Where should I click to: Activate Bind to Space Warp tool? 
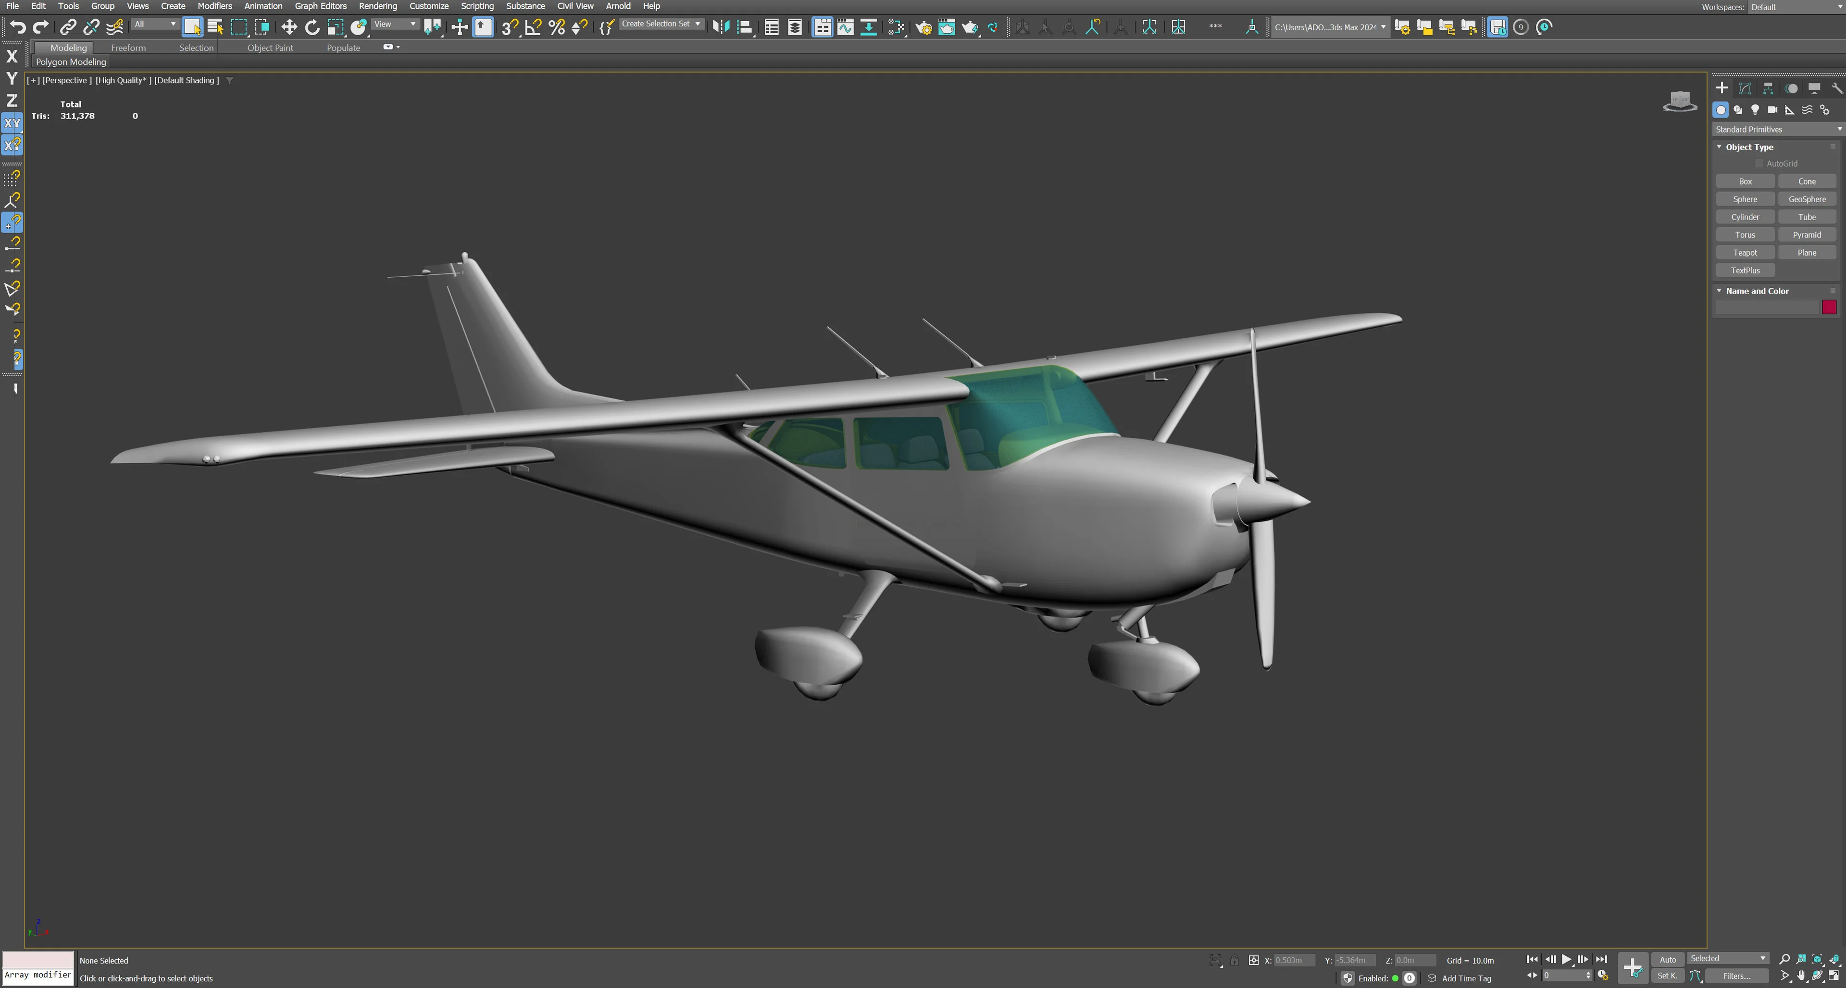click(115, 27)
